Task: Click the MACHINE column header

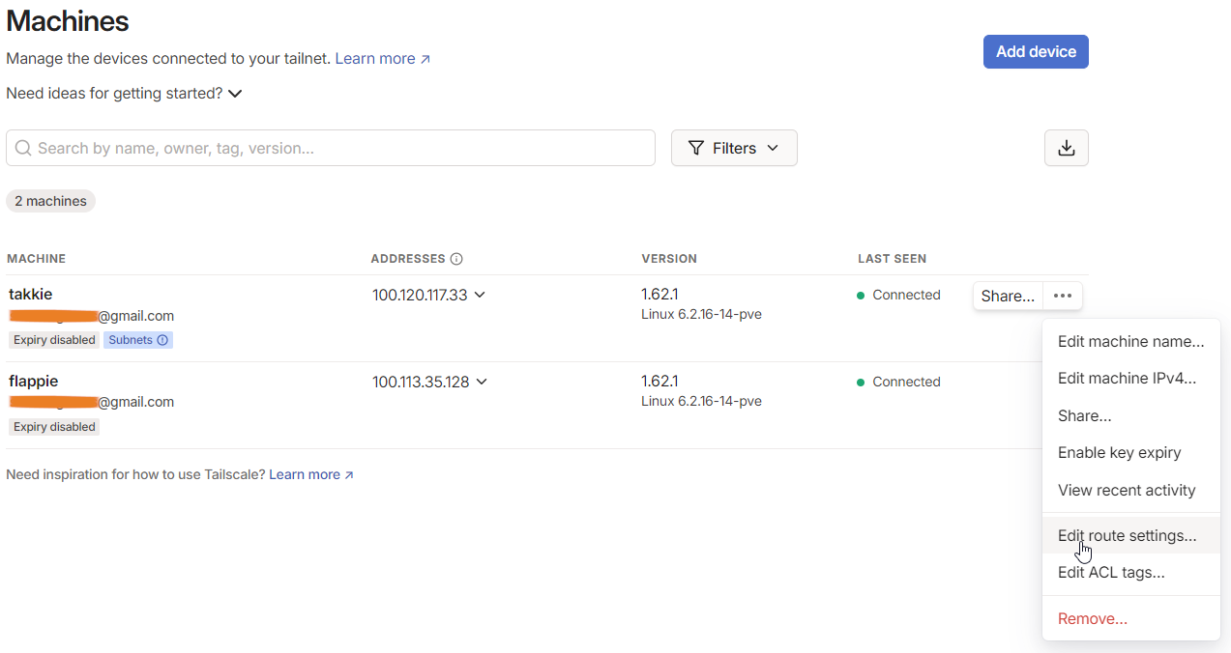Action: point(37,259)
